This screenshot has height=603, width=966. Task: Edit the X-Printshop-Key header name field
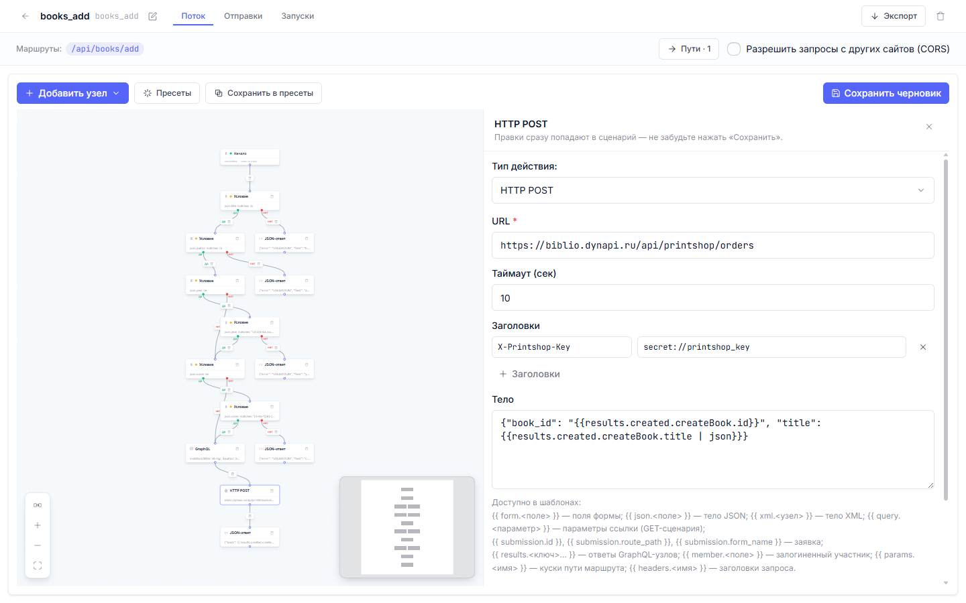tap(561, 347)
